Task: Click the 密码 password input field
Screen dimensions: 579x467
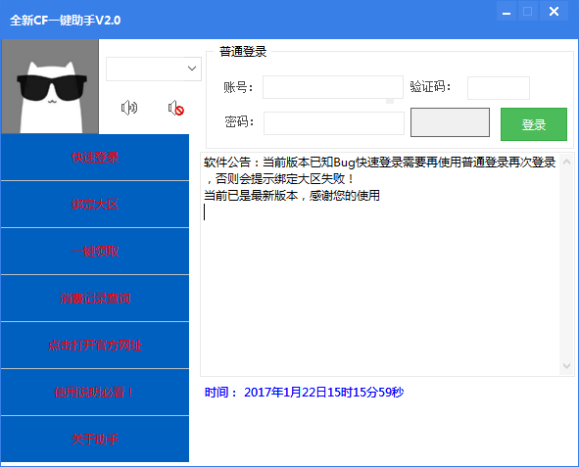Action: (x=334, y=123)
